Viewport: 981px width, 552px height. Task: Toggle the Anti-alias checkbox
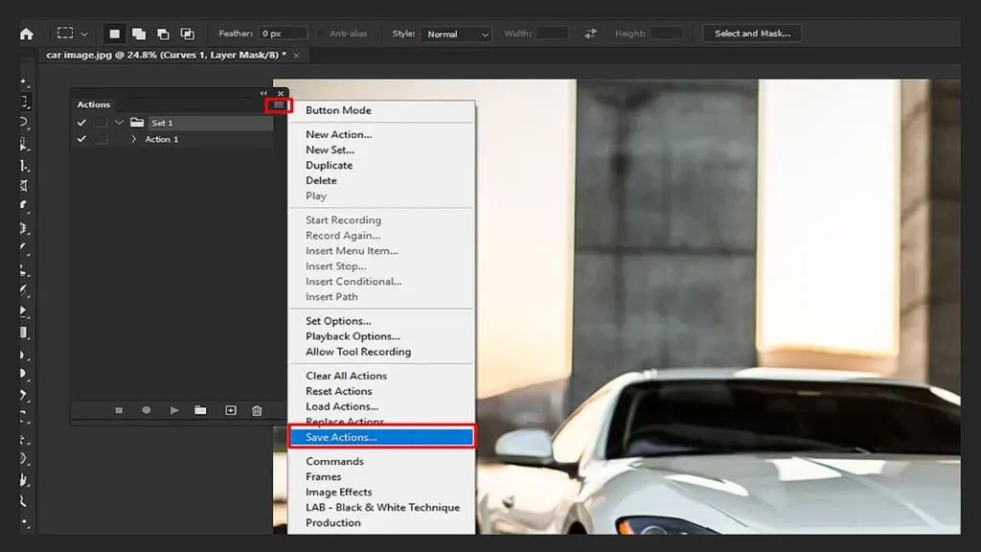320,34
